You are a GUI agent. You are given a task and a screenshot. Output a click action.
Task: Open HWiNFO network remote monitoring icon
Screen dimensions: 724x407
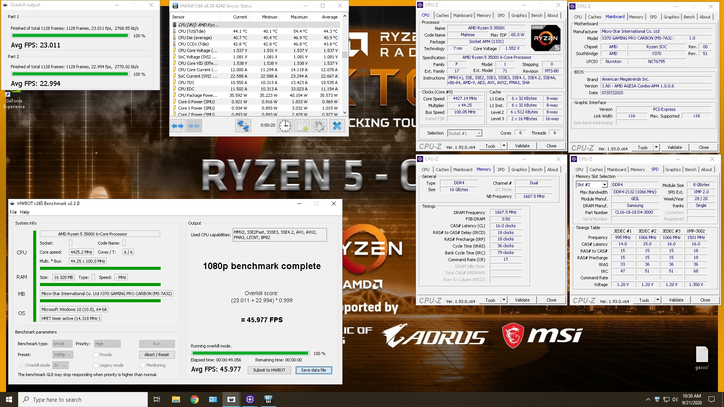tap(243, 126)
